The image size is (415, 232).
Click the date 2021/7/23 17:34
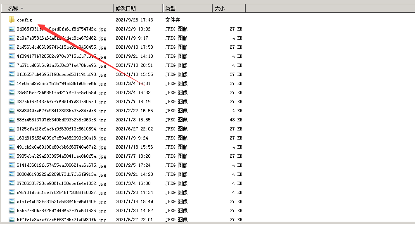pyautogui.click(x=134, y=192)
